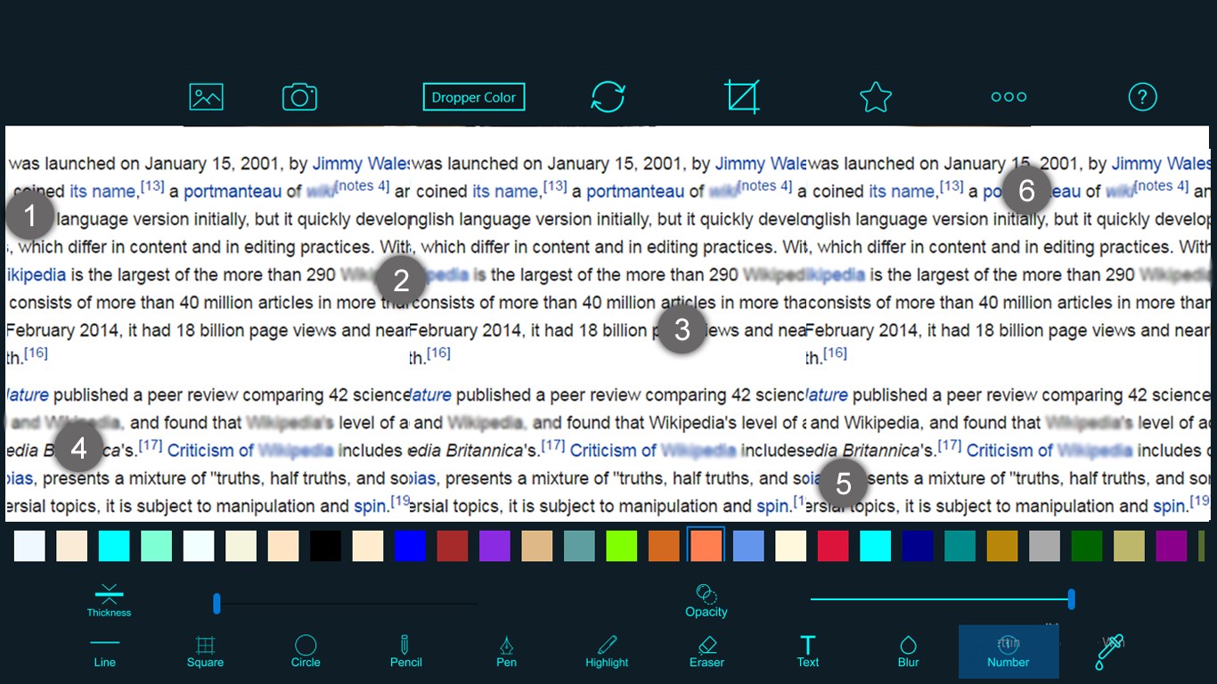Click the Opacity icon
The image size is (1217, 684).
(x=707, y=600)
